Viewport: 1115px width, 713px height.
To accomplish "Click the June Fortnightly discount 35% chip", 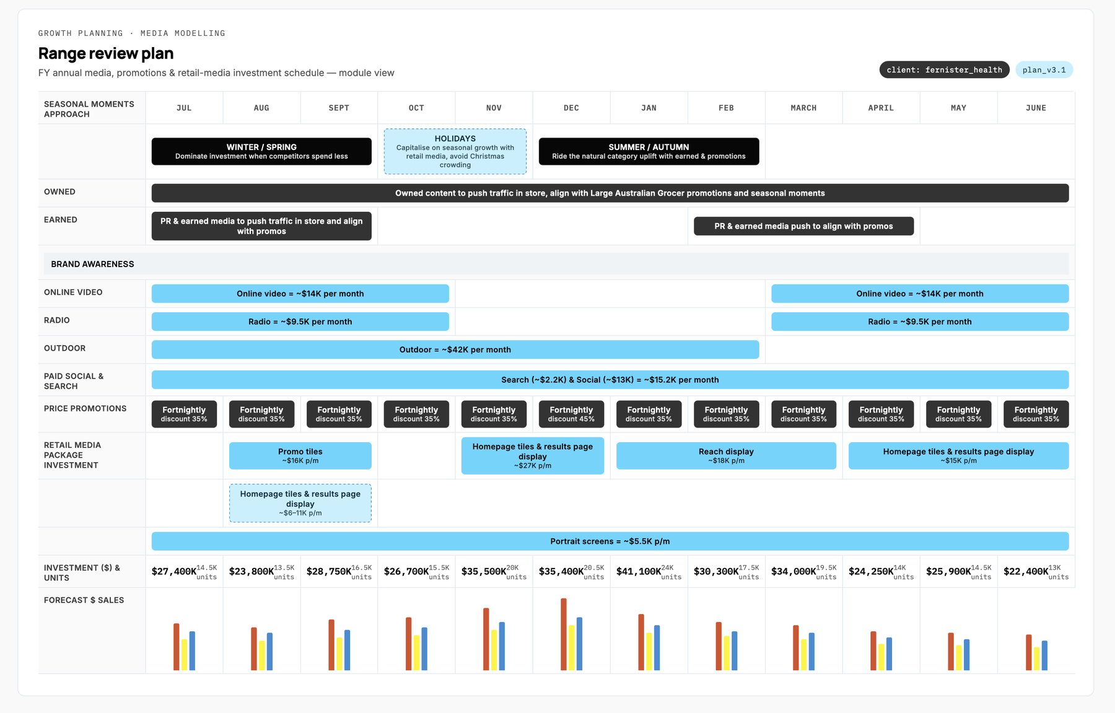I will [x=1036, y=414].
